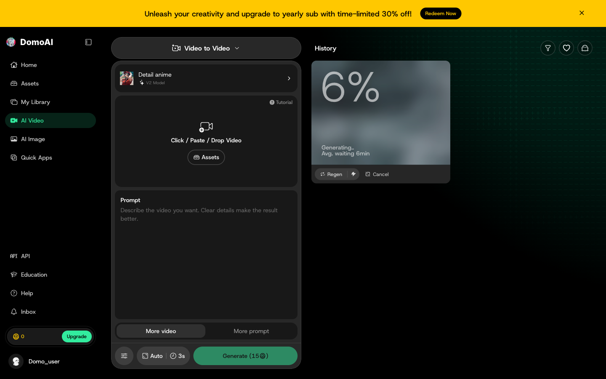Click the Generate (15) button
This screenshot has width=606, height=379.
click(x=245, y=356)
